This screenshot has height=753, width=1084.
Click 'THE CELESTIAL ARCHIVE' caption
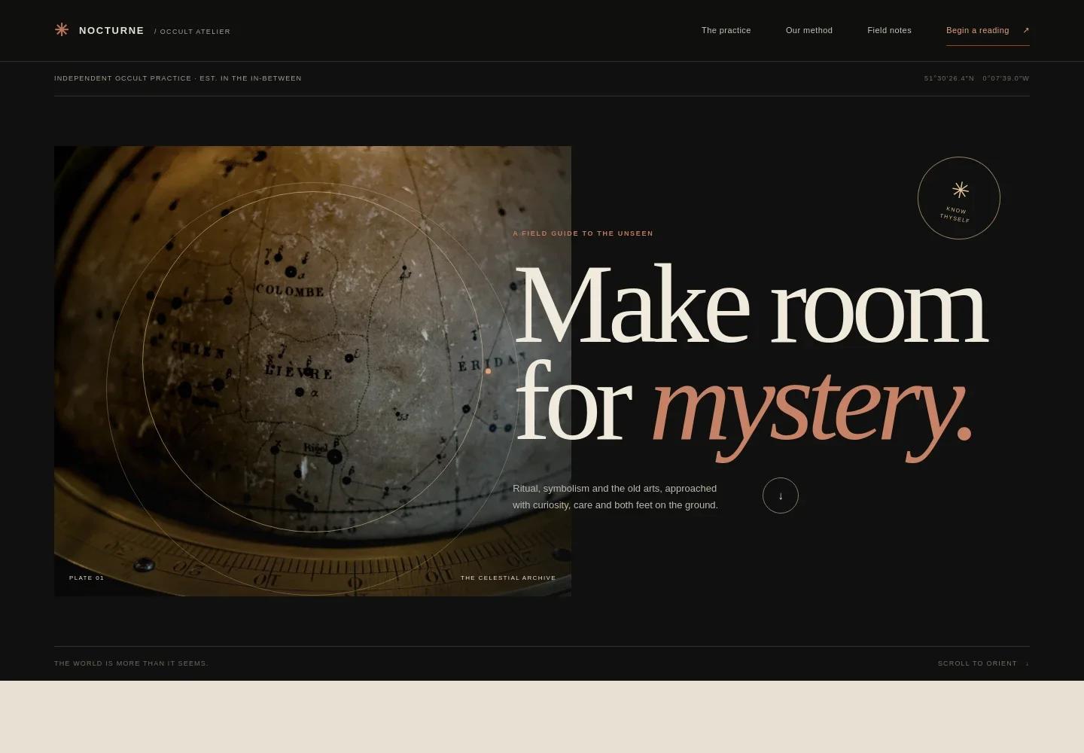508,578
